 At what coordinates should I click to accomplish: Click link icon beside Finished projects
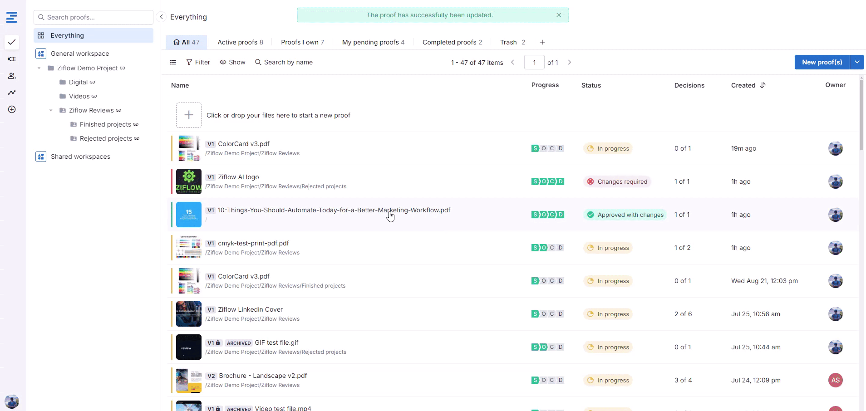point(136,124)
